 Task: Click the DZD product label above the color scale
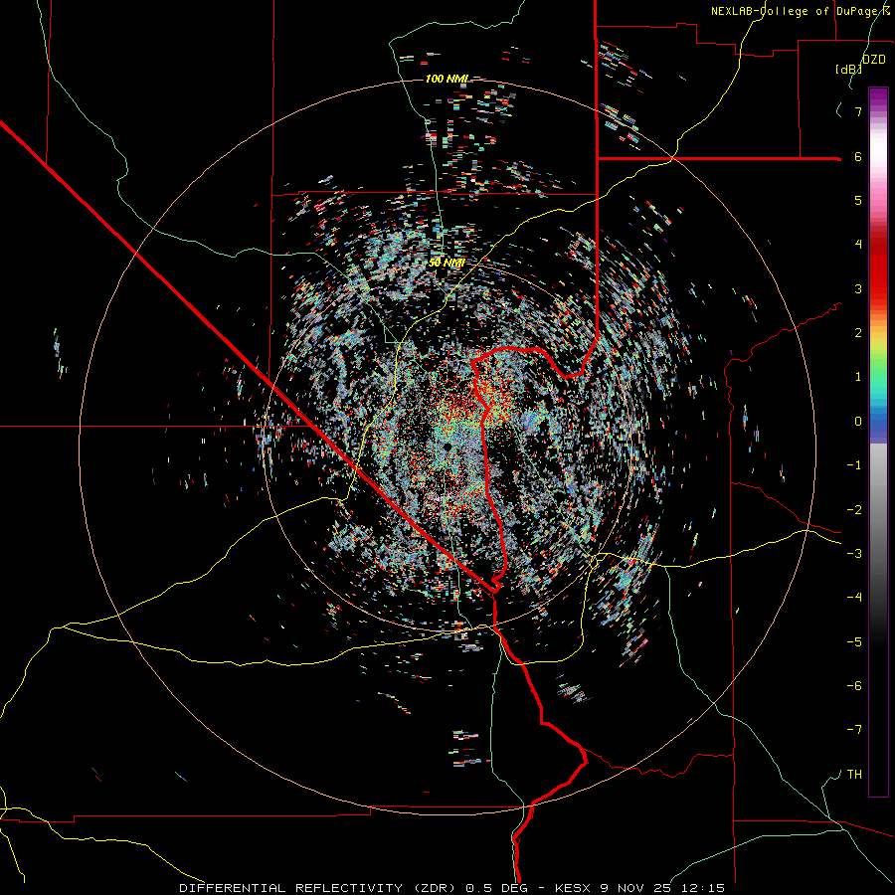[873, 60]
